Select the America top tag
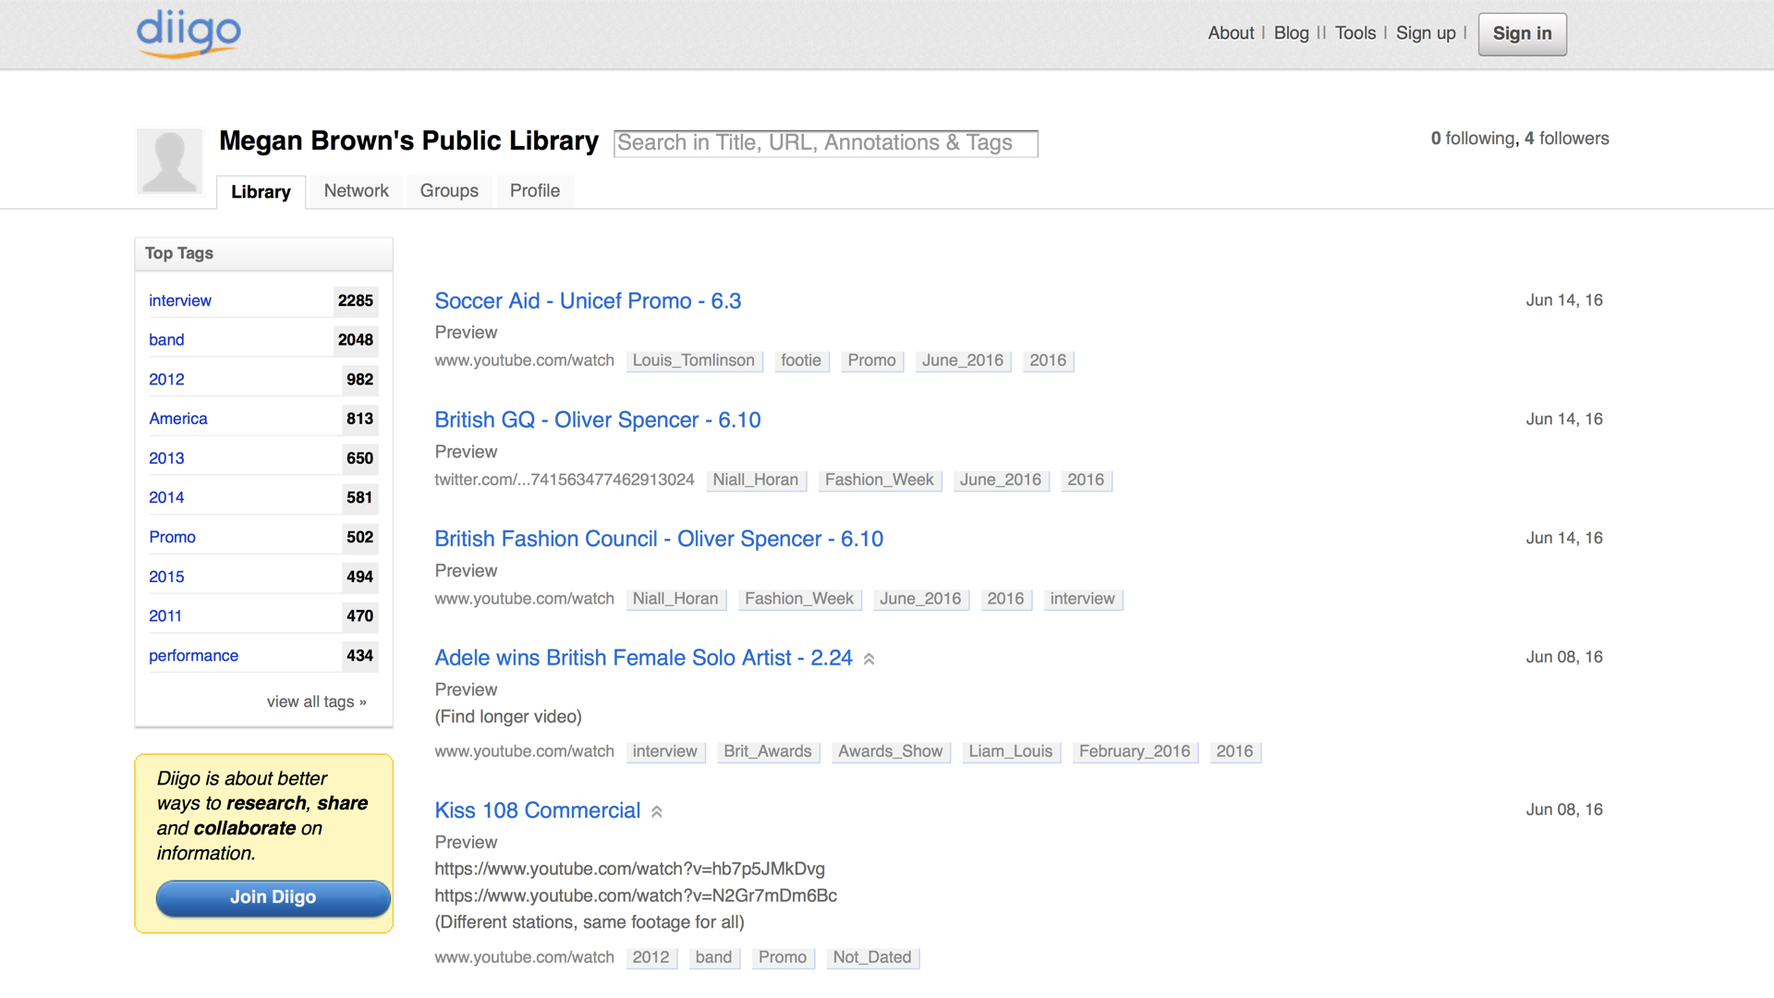The image size is (1774, 998). tap(178, 419)
